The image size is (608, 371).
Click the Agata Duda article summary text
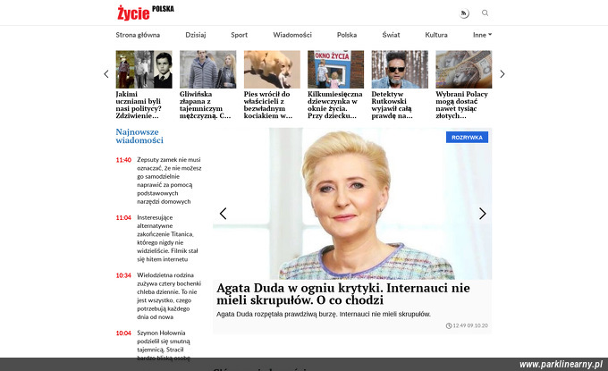point(324,314)
